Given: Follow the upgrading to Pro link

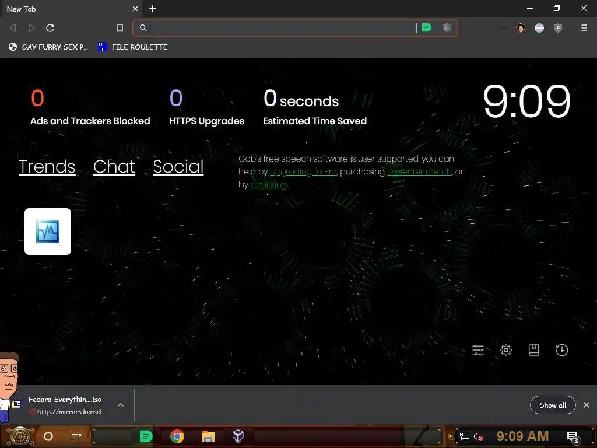Looking at the screenshot, I should 303,172.
